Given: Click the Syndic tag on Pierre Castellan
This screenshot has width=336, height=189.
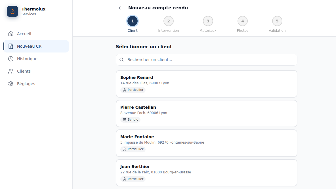Looking at the screenshot, I should click(130, 119).
